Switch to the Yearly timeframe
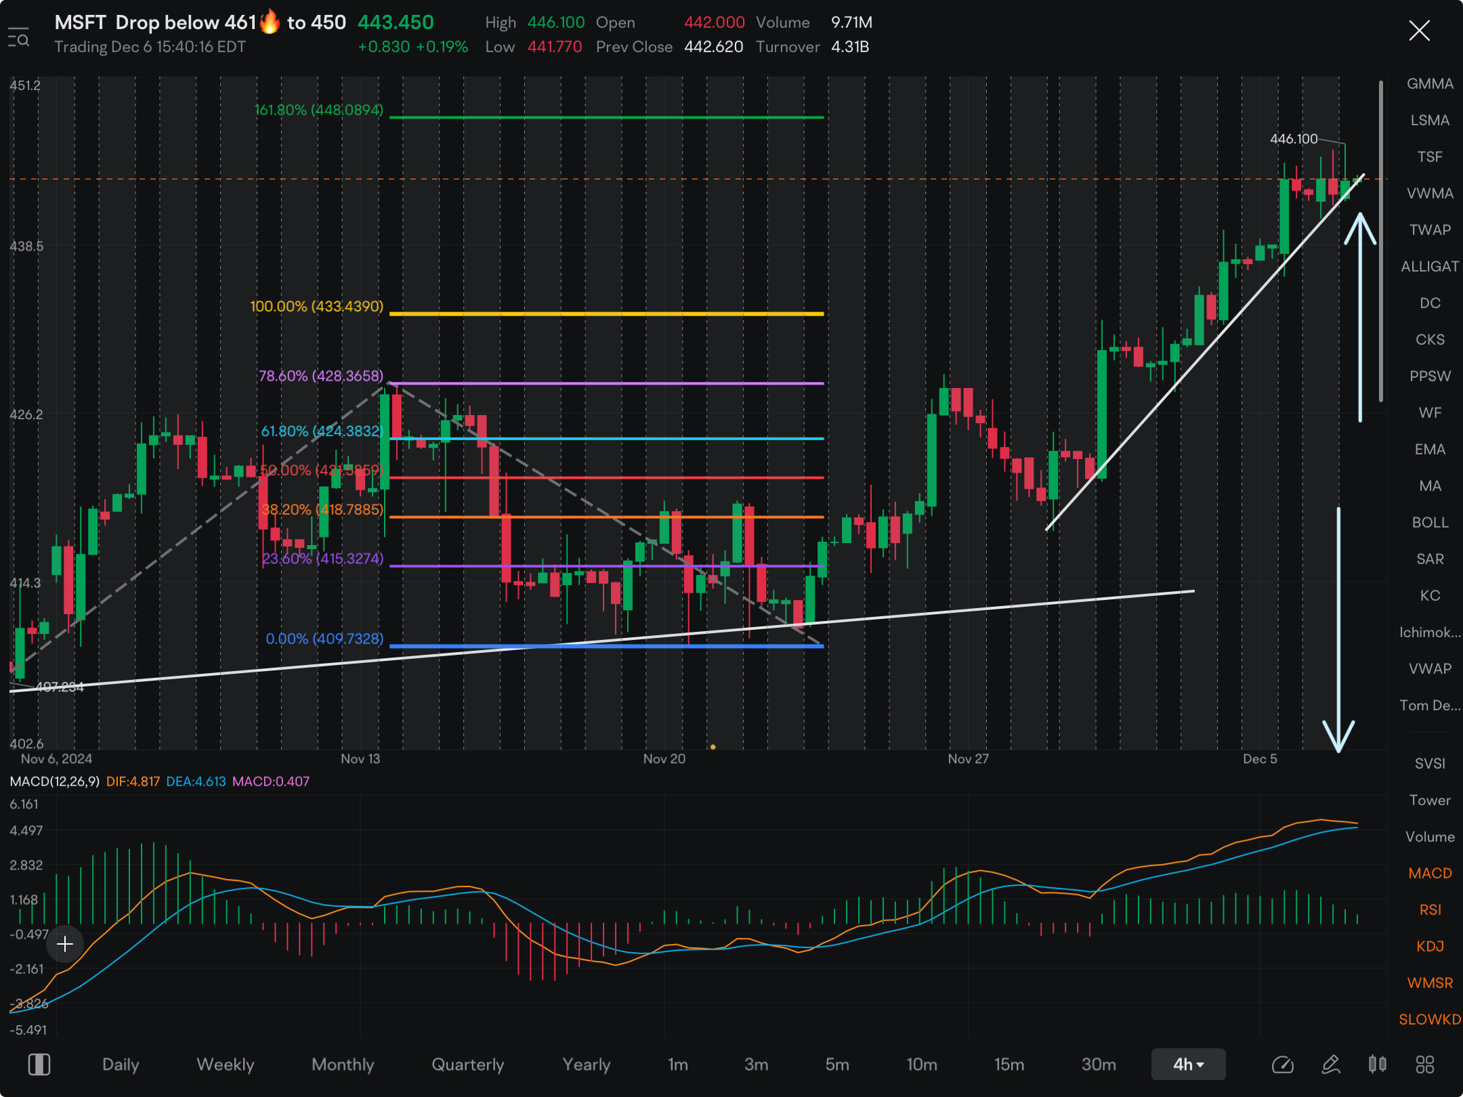 point(587,1064)
